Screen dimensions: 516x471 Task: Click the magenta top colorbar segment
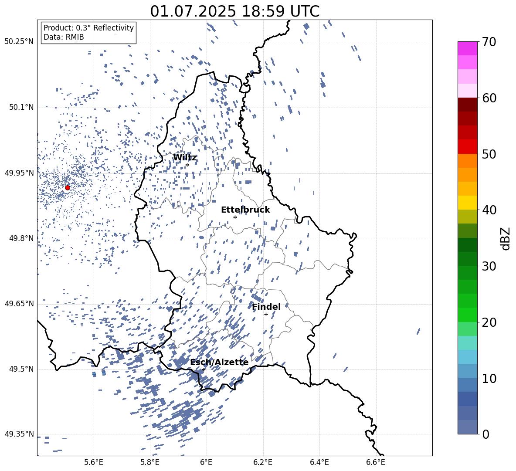467,48
